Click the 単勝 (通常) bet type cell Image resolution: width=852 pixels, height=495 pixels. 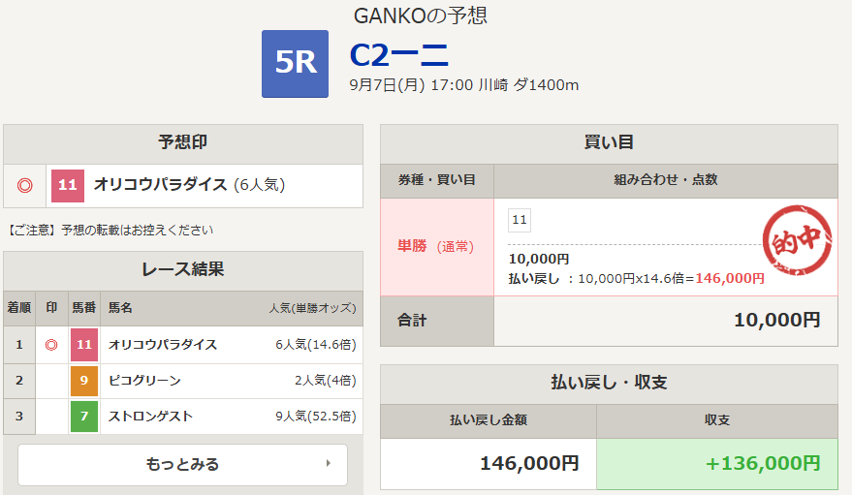point(437,247)
